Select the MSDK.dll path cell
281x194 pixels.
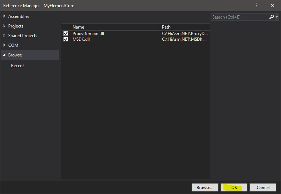click(x=184, y=39)
